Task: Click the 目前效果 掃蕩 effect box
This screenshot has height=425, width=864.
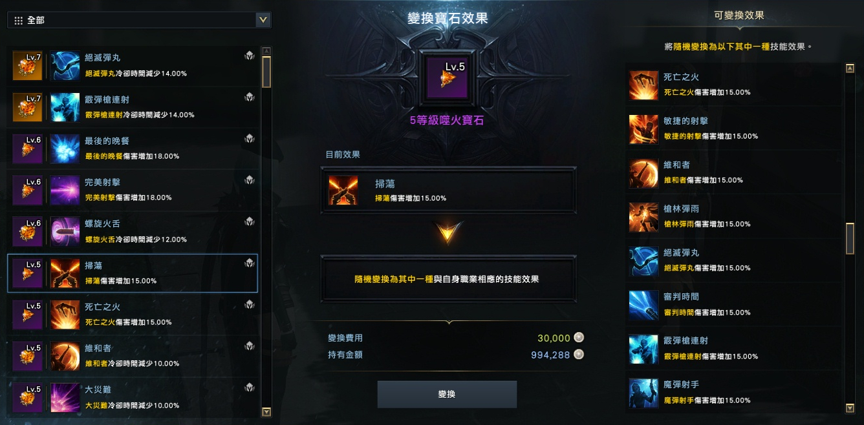Action: 448,190
